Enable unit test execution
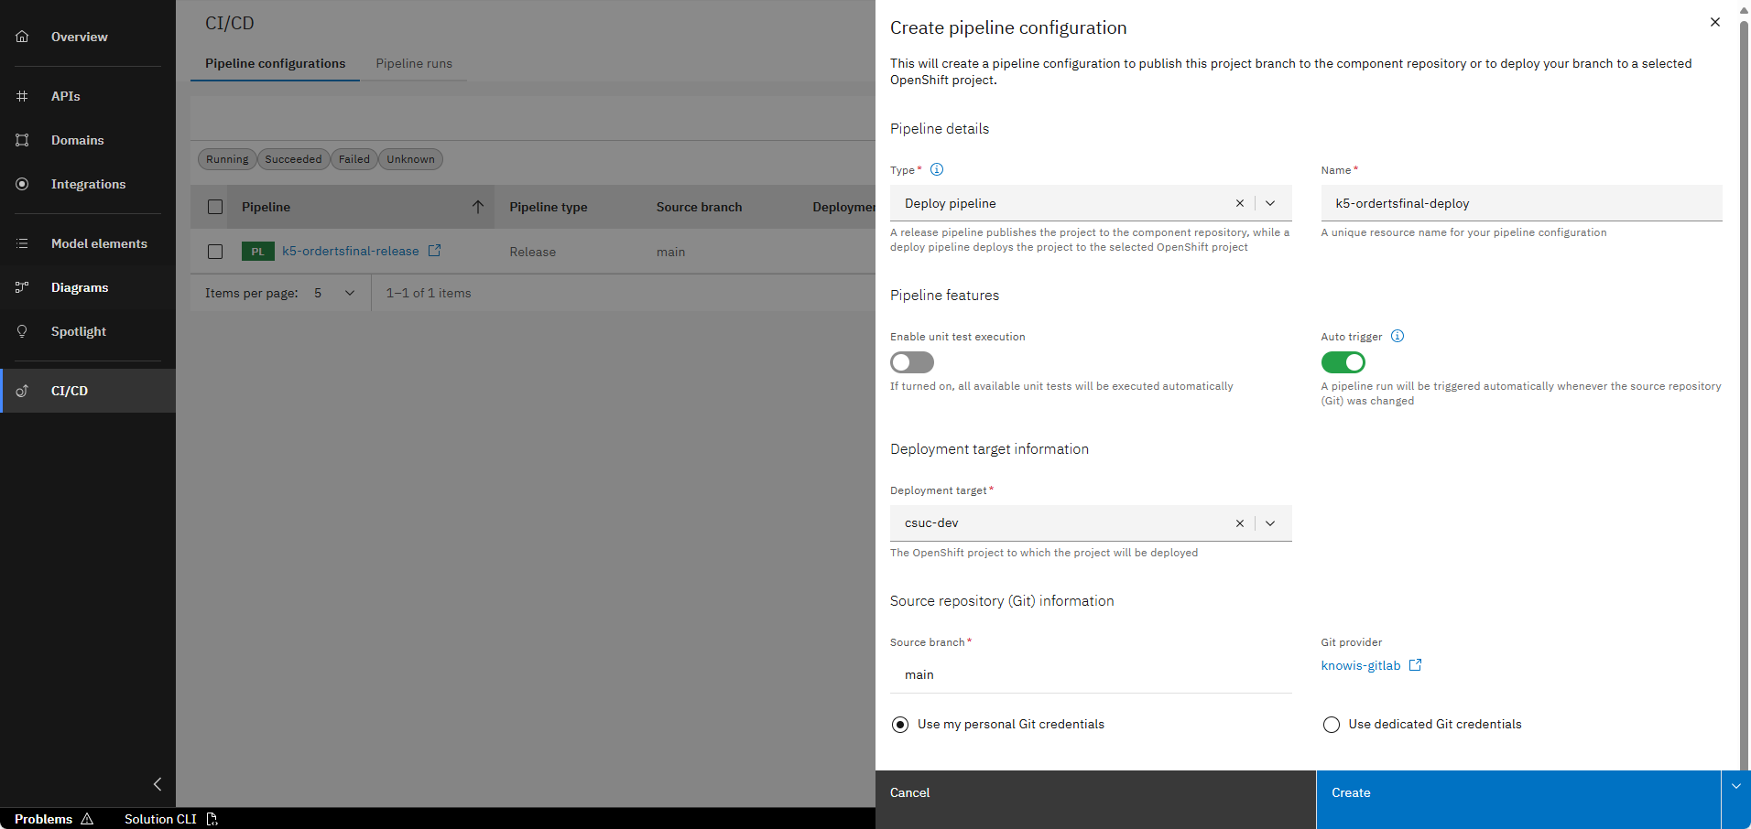The width and height of the screenshot is (1751, 829). tap(911, 362)
